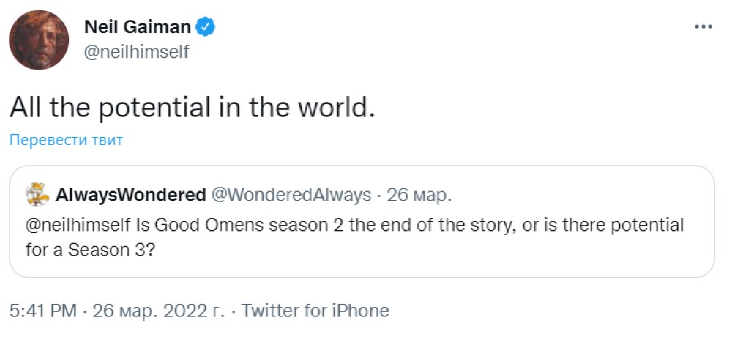Click the blue verified badge icon

(206, 27)
